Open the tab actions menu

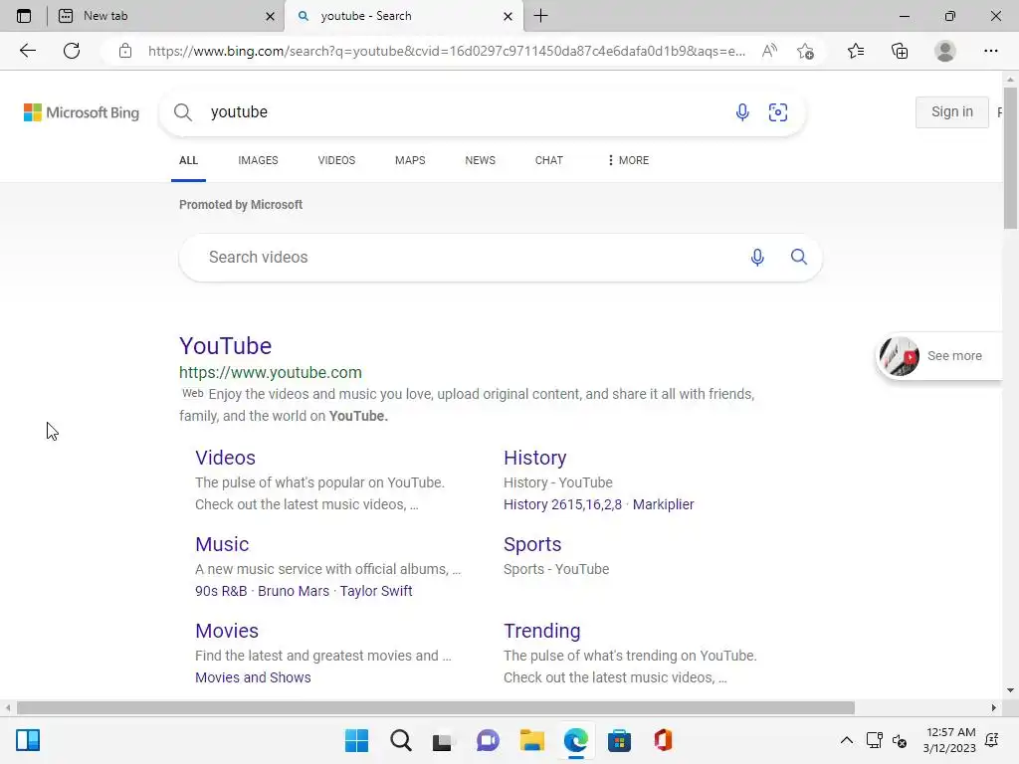pyautogui.click(x=24, y=16)
